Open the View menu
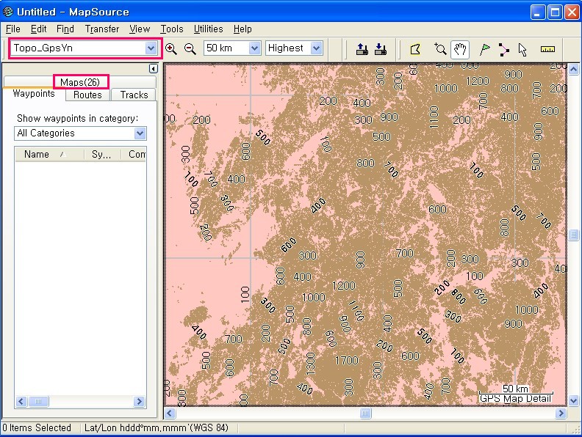 pyautogui.click(x=140, y=29)
